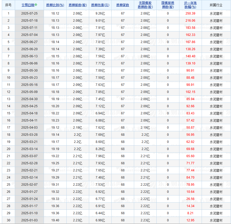This screenshot has height=224, width=231.
Task: Select date cell 2025-06-06
Action: (29, 63)
